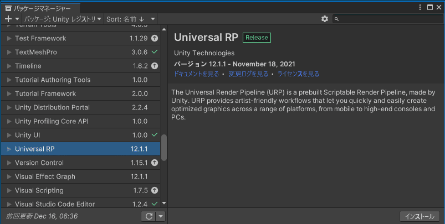This screenshot has width=445, height=224.
Task: Open the ドキュメントを見る link
Action: 196,74
